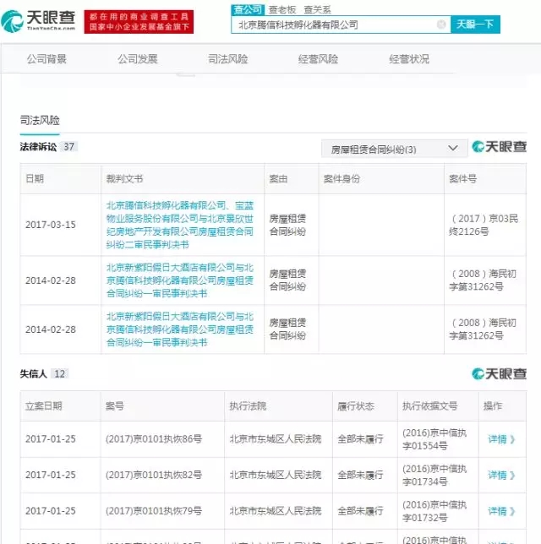
Task: Open the 公司发展 navigation tab
Action: (138, 59)
